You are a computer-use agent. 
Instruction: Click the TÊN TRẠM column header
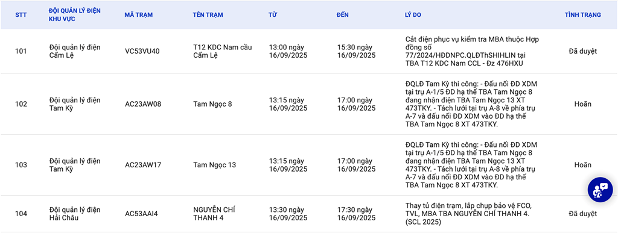click(208, 15)
